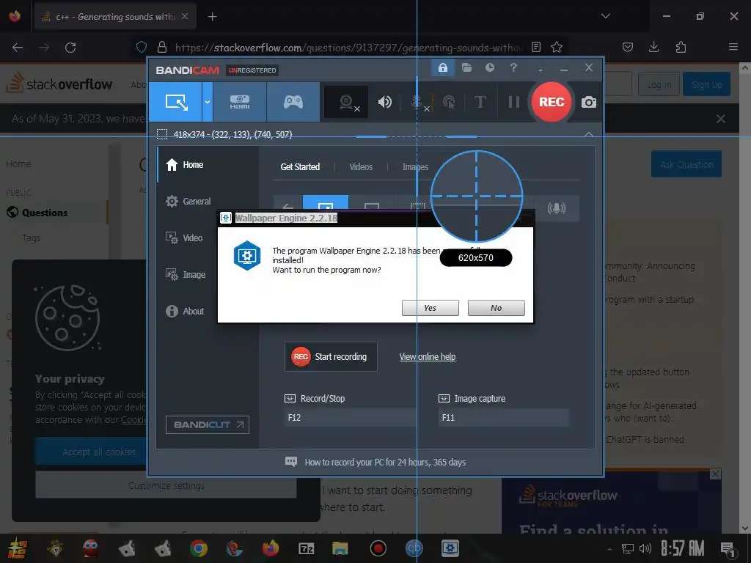Switch to the Get Started tab

[x=300, y=166]
